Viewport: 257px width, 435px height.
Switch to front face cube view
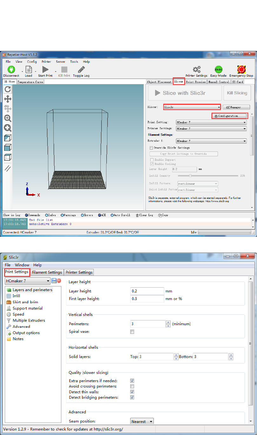coord(8,147)
